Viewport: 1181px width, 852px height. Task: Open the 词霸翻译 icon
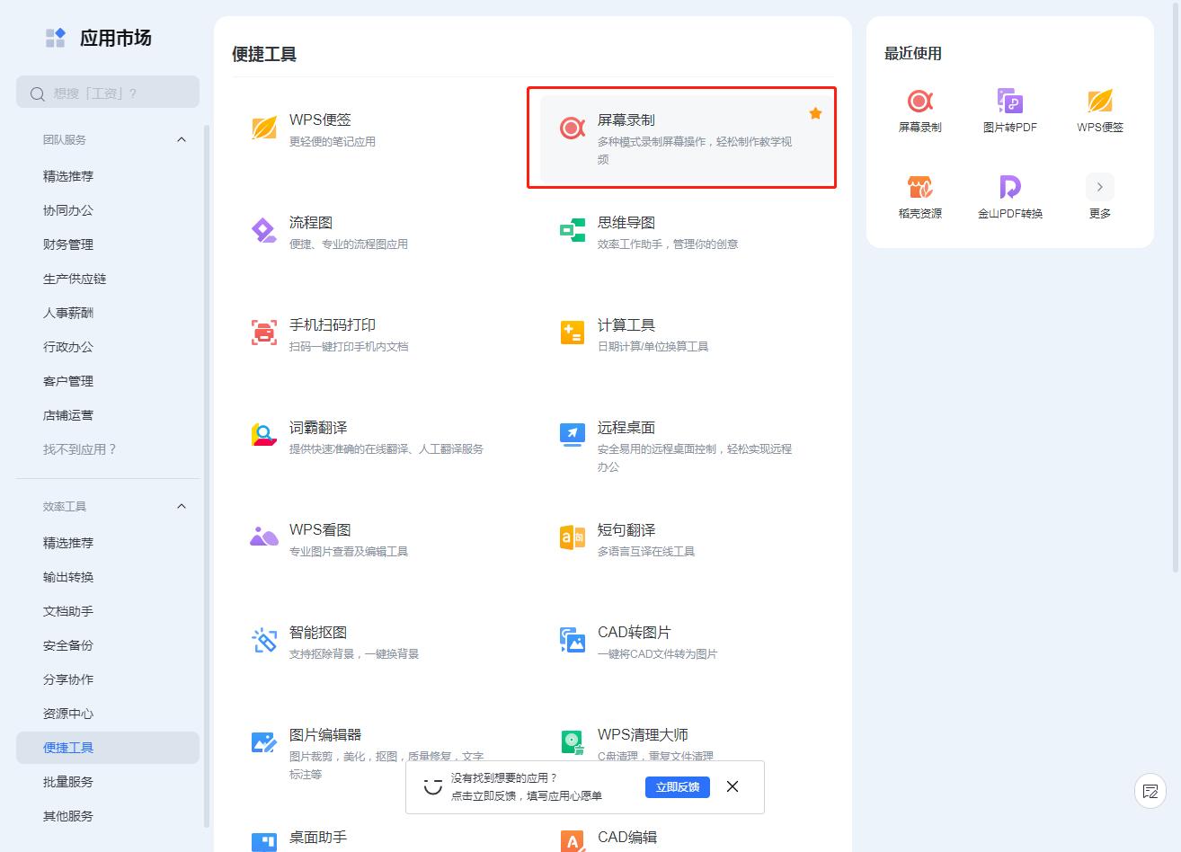pos(264,436)
